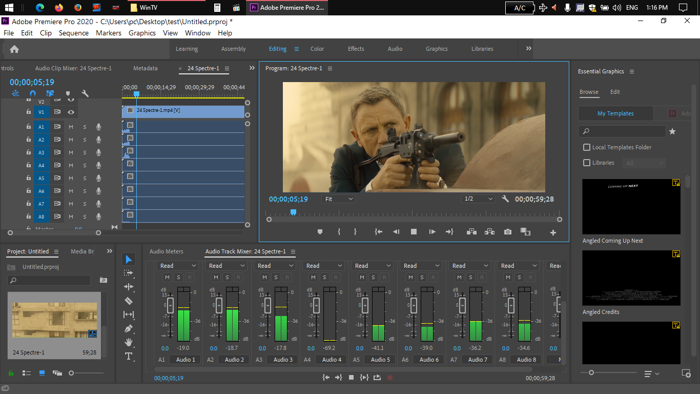The height and width of the screenshot is (394, 700).
Task: Check the Libraries checkbox
Action: 587,163
